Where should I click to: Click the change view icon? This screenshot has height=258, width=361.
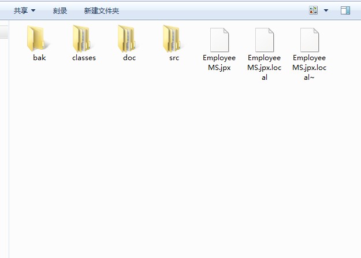tap(313, 10)
